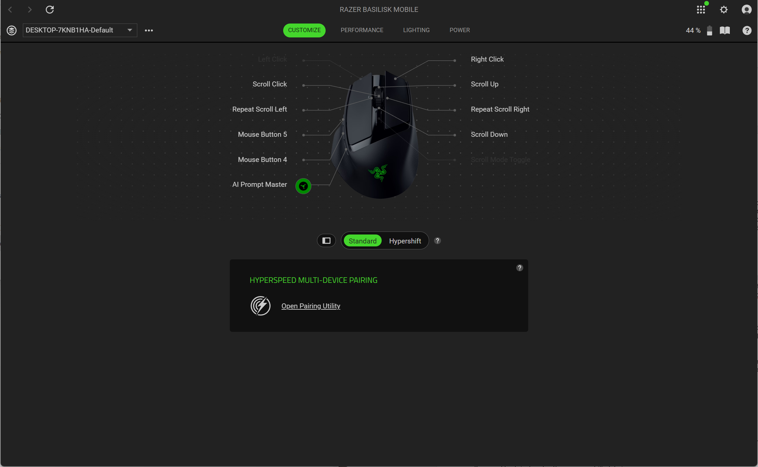Open the user guide book icon
758x467 pixels.
pyautogui.click(x=725, y=30)
